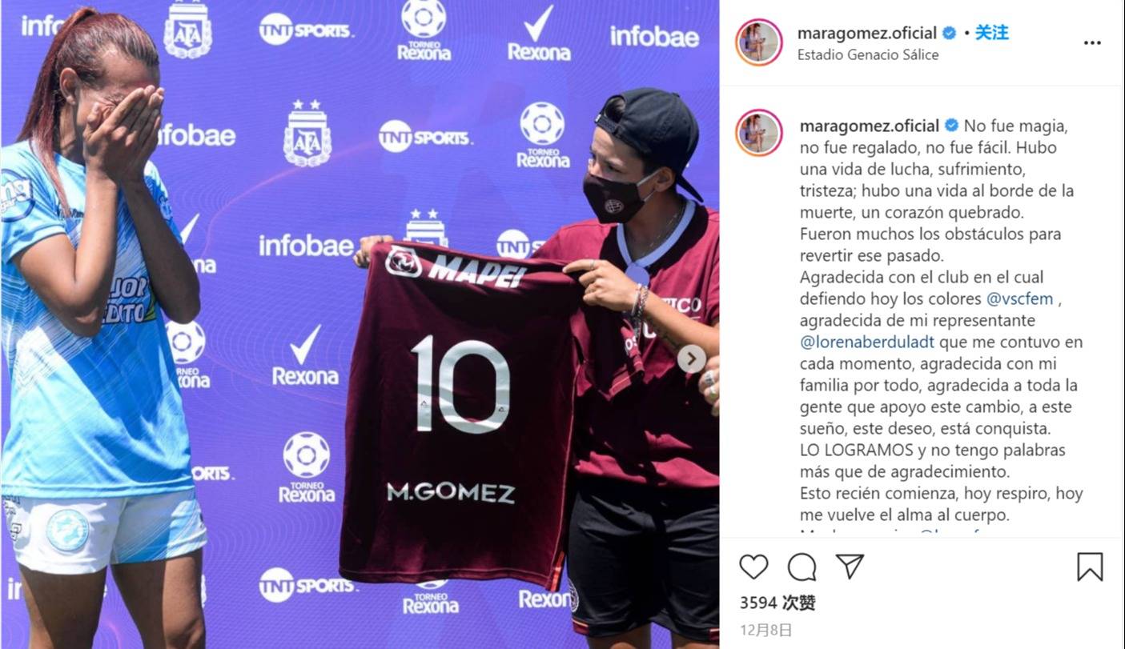Viewport: 1125px width, 649px height.
Task: Visit the @vscfem mention in the caption
Action: 1019,298
